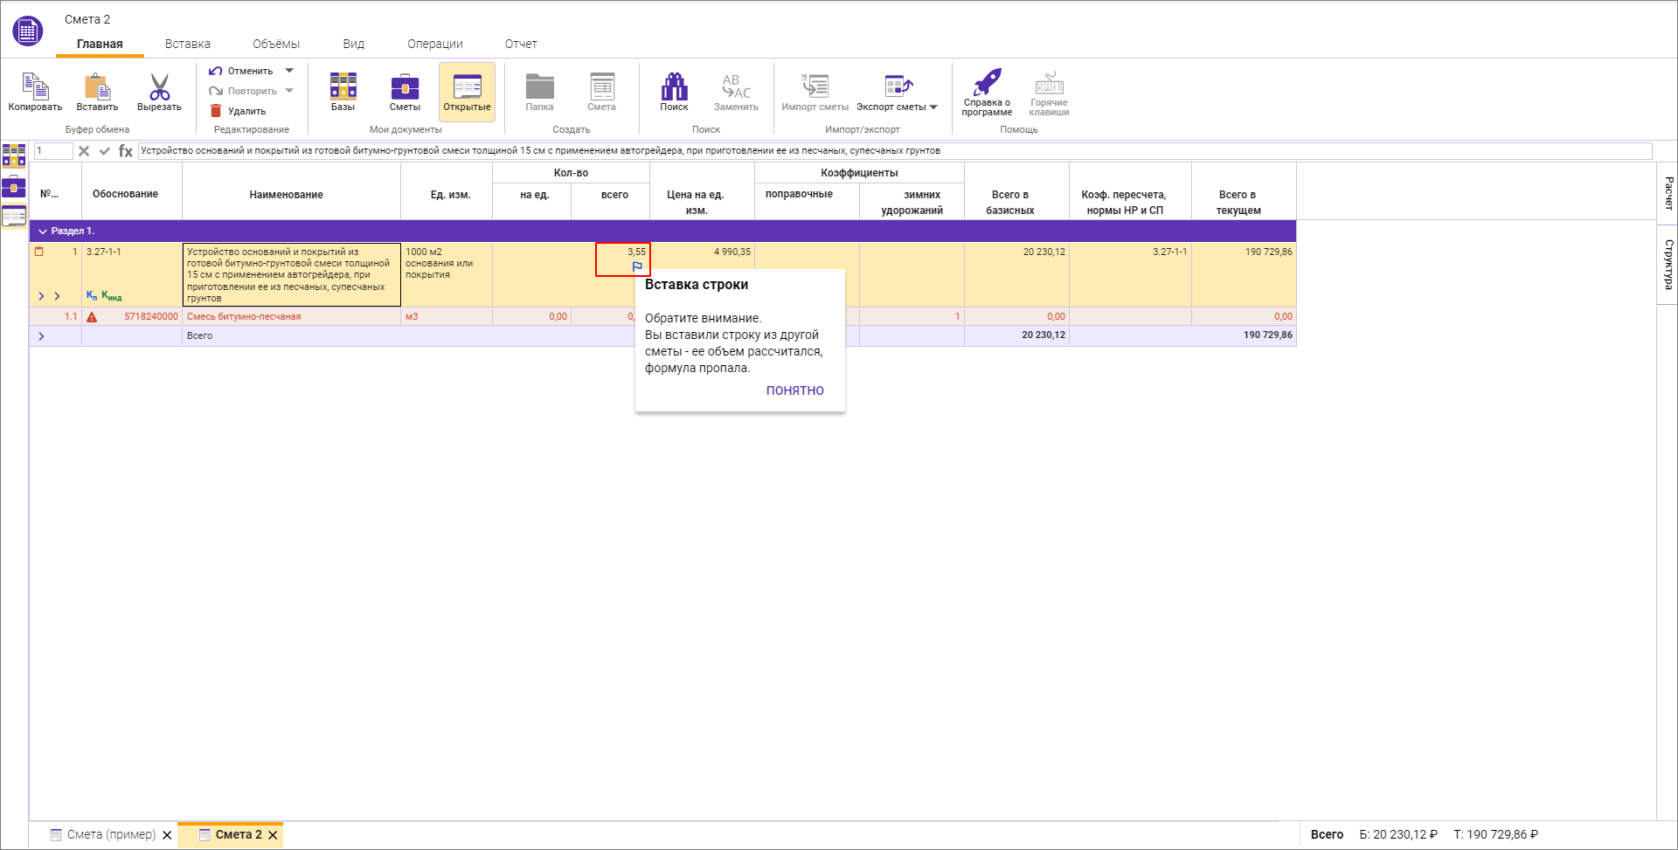Open the open-documents icon in left sidebar

coord(14,216)
